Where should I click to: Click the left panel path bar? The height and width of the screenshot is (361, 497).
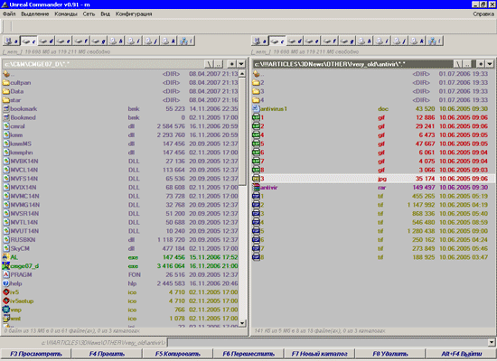point(103,64)
